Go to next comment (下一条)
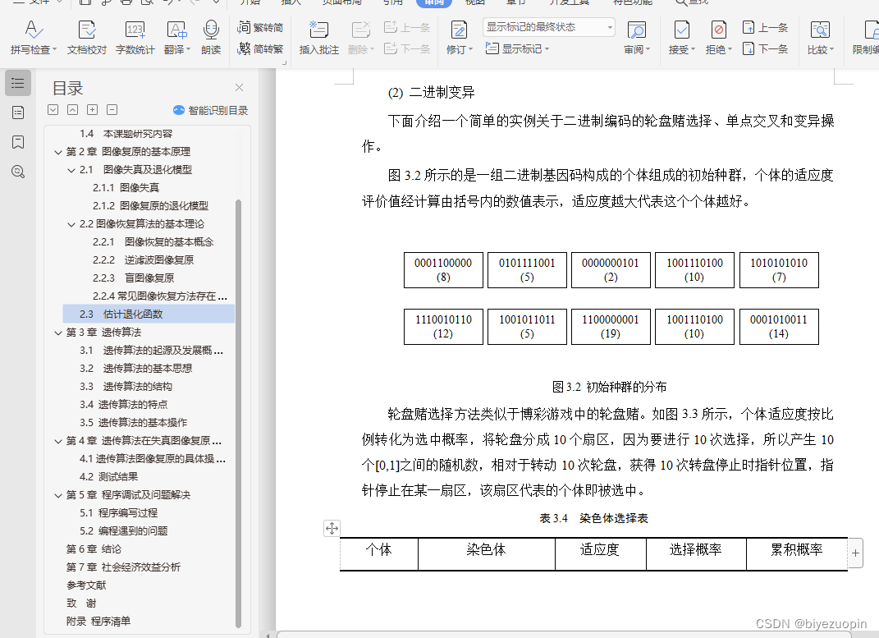Image resolution: width=879 pixels, height=638 pixels. click(407, 48)
